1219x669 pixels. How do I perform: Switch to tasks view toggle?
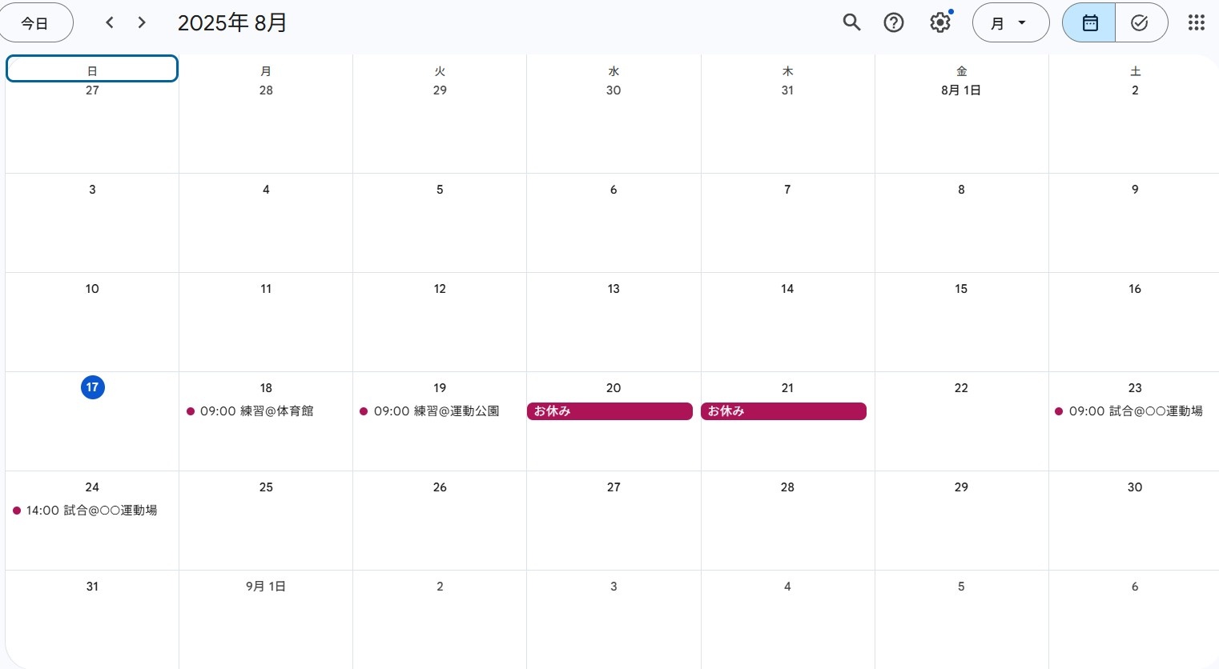point(1140,22)
